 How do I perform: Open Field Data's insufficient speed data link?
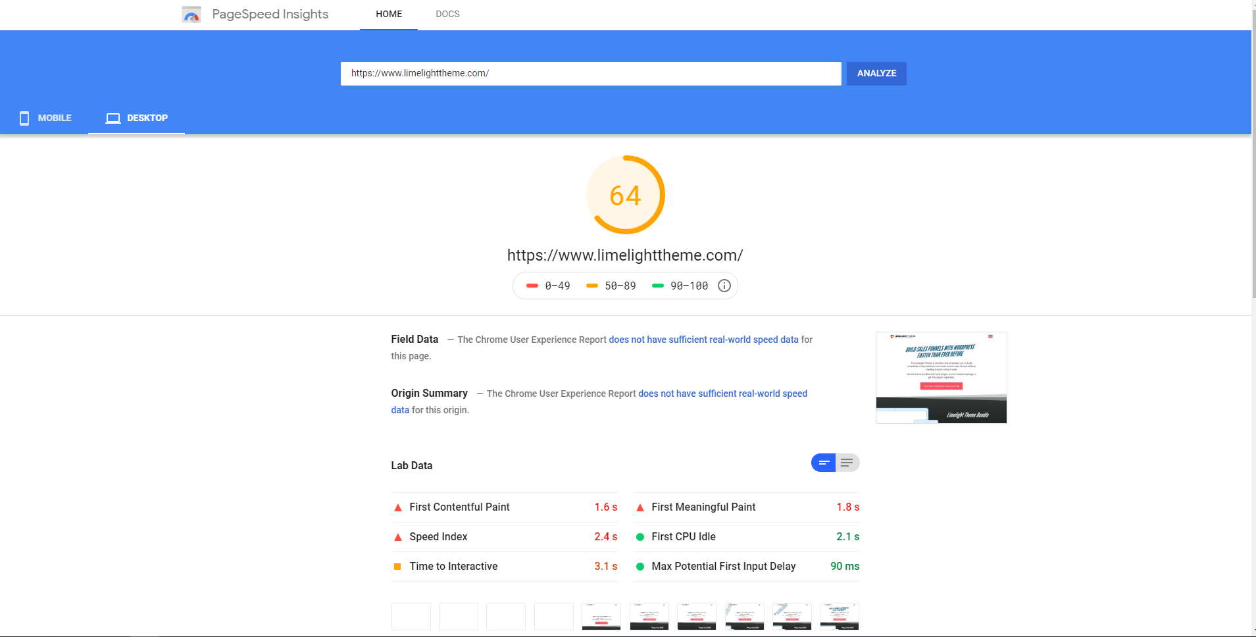click(x=703, y=340)
